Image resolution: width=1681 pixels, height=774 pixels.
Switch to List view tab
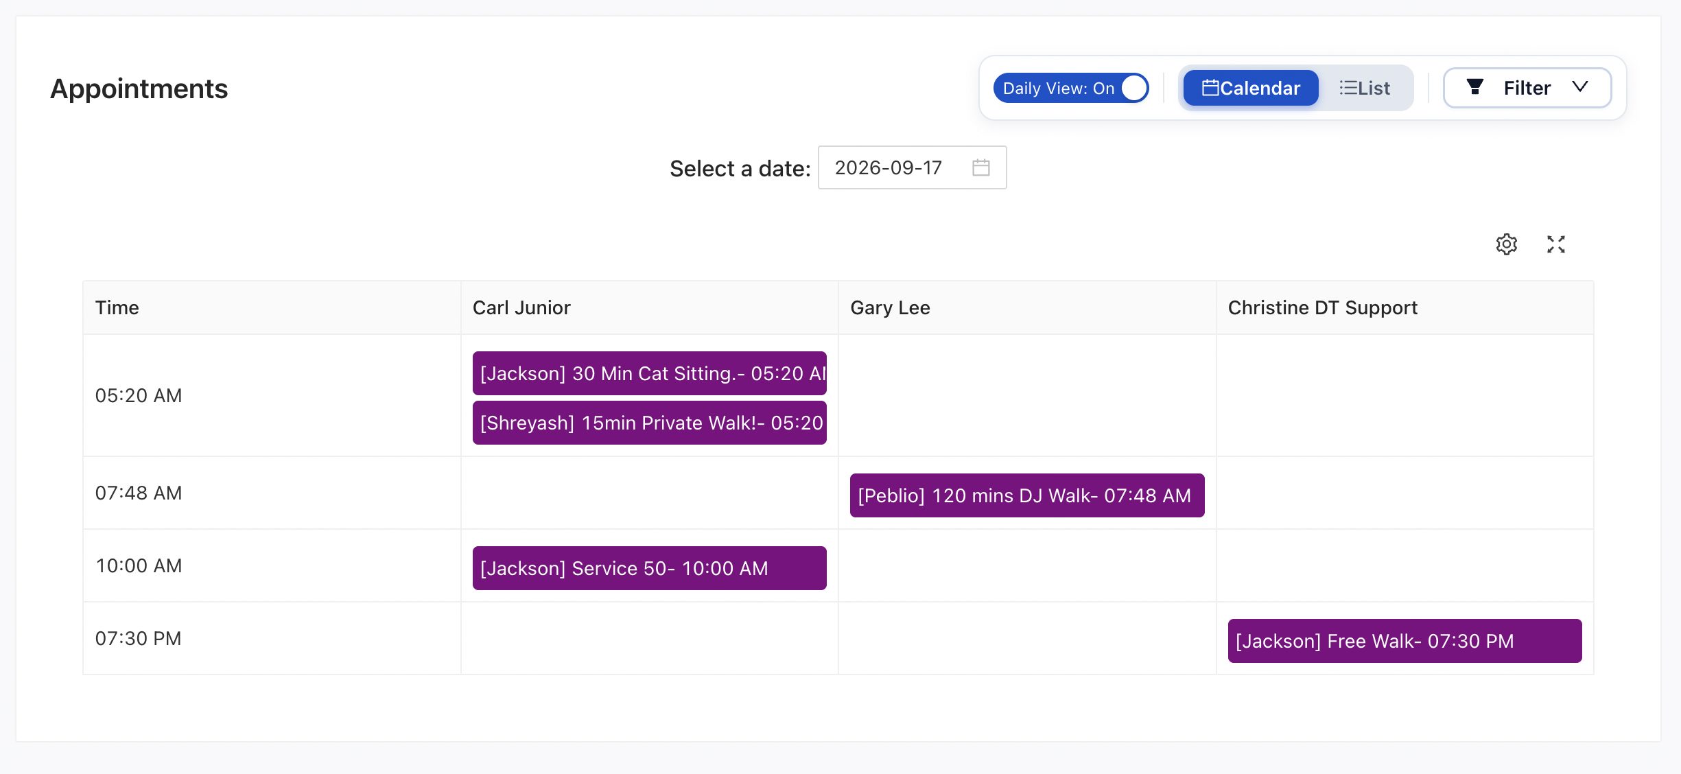1364,88
